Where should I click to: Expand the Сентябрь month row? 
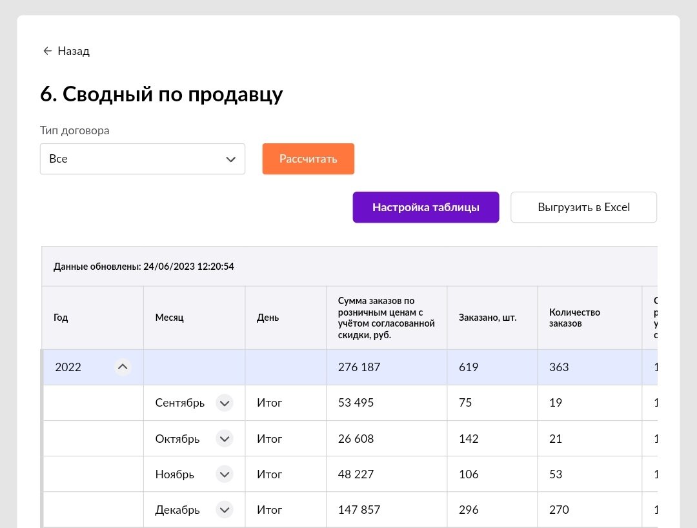[x=225, y=402]
